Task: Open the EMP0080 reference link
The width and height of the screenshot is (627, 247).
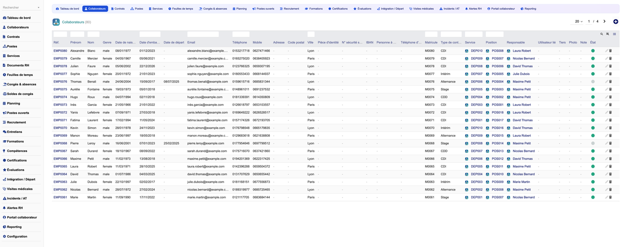Action: [x=60, y=51]
